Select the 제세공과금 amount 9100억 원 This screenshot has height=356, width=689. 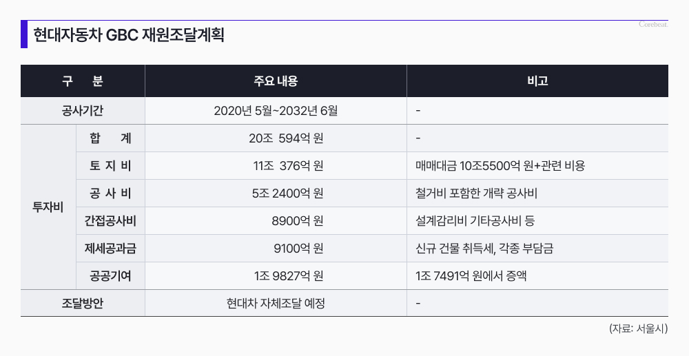point(298,249)
